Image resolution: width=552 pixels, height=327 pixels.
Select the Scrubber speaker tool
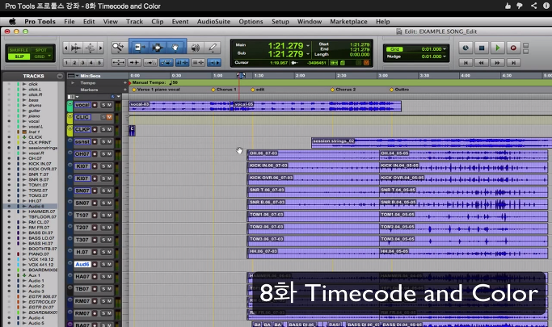pyautogui.click(x=196, y=48)
